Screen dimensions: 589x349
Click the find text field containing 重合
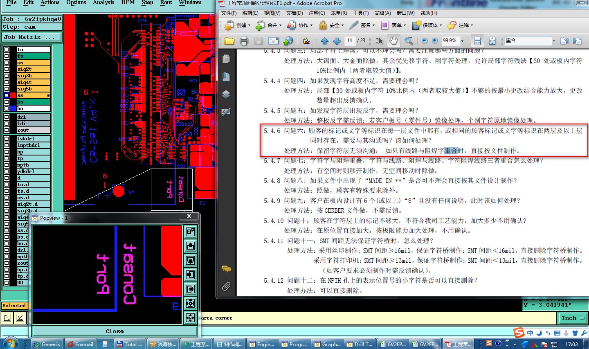[x=528, y=41]
